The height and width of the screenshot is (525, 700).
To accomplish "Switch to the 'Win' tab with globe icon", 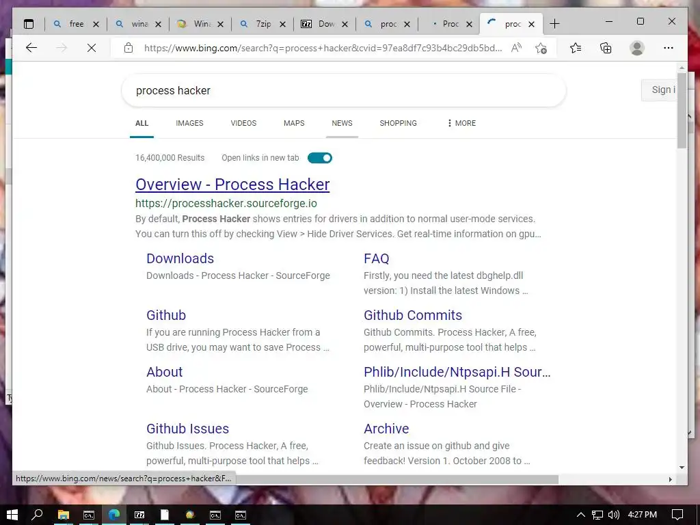I will point(195,24).
